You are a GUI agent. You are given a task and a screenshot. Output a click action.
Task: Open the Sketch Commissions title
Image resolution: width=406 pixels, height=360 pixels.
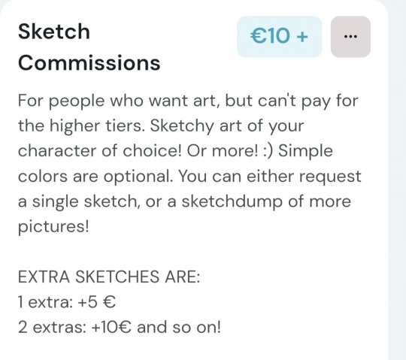click(89, 47)
